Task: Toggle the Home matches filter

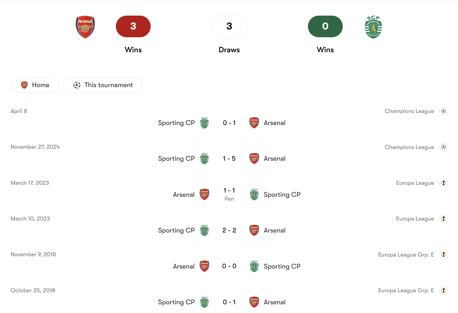Action: pos(35,85)
